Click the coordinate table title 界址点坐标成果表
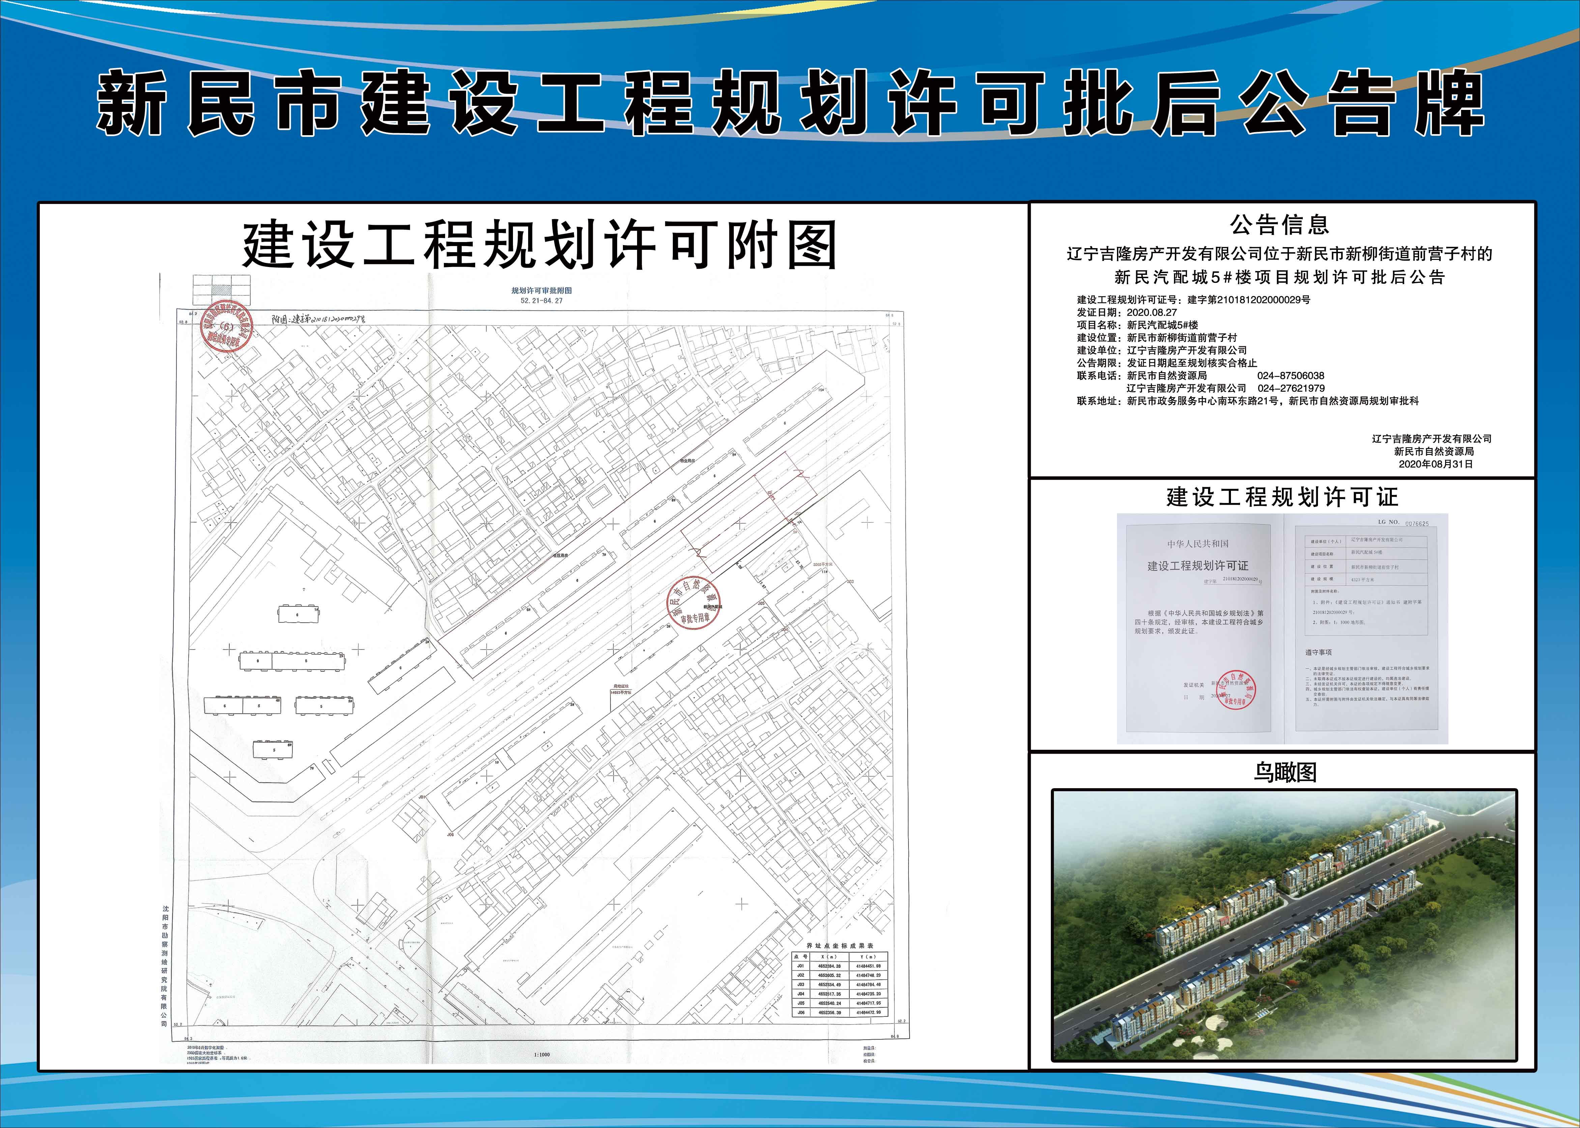Viewport: 1580px width, 1128px height. (839, 946)
